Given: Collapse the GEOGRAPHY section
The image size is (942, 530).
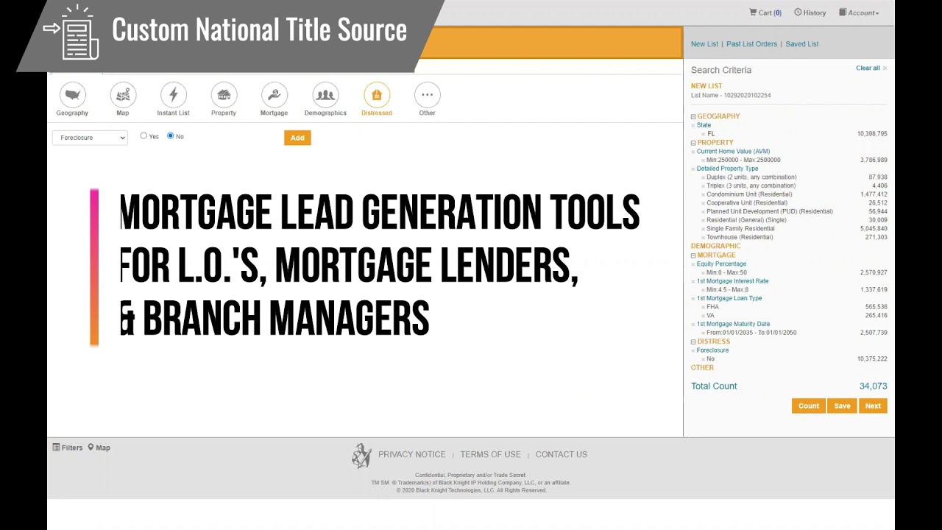Looking at the screenshot, I should [693, 116].
